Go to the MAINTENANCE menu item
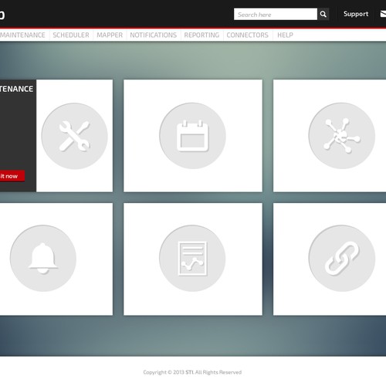The width and height of the screenshot is (386, 386). pos(22,35)
